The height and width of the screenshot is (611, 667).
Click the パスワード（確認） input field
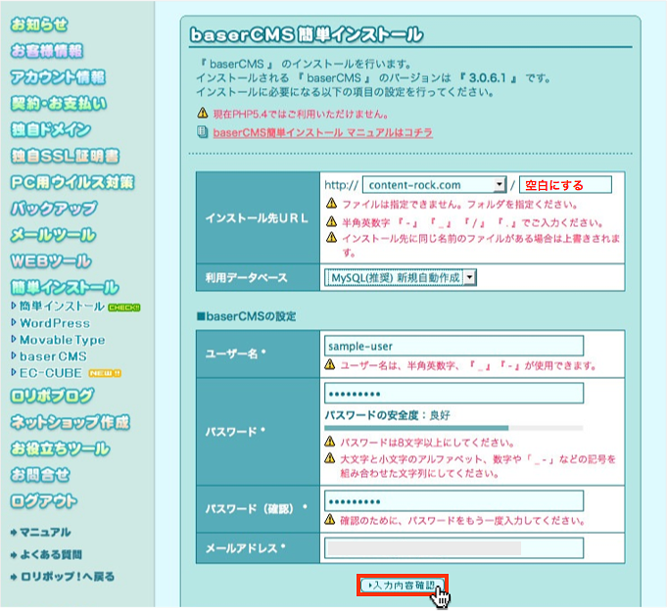(x=453, y=501)
